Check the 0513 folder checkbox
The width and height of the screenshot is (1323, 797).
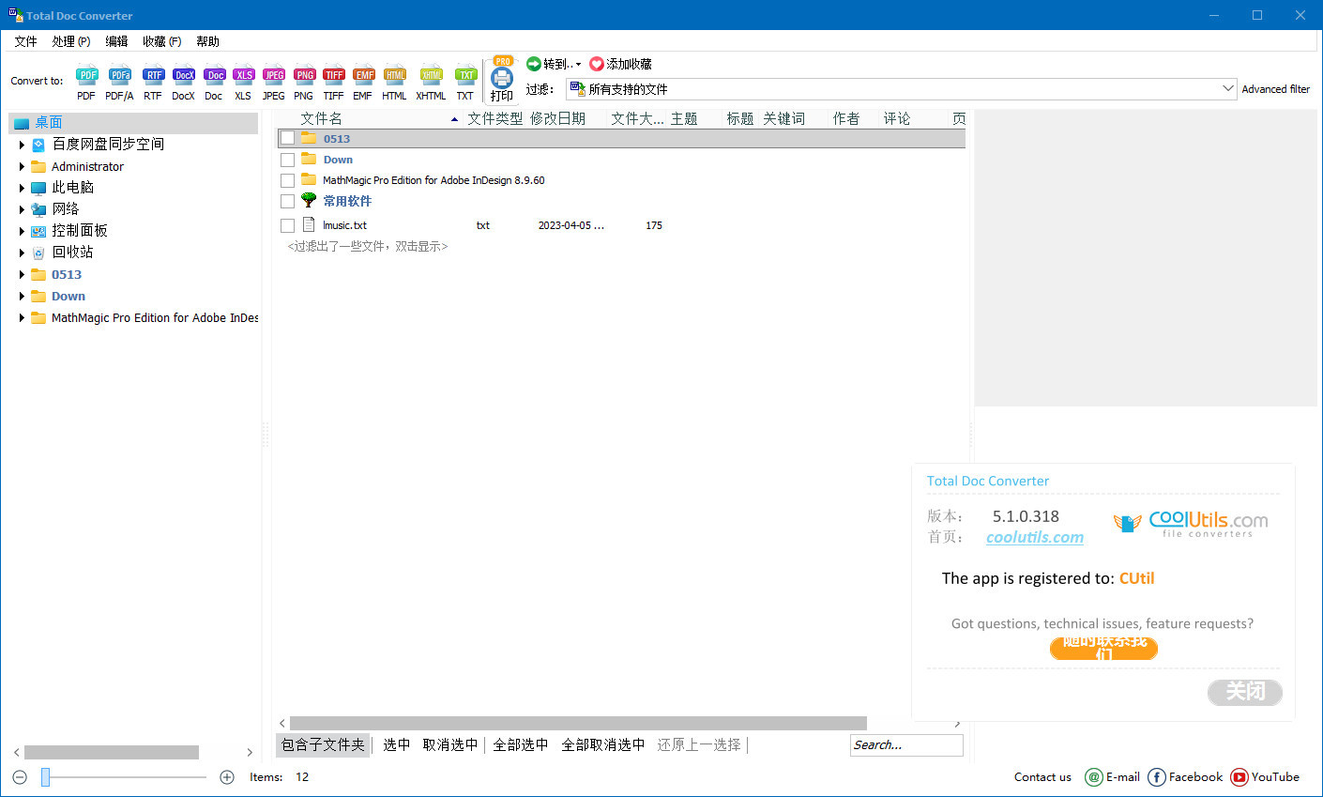287,138
